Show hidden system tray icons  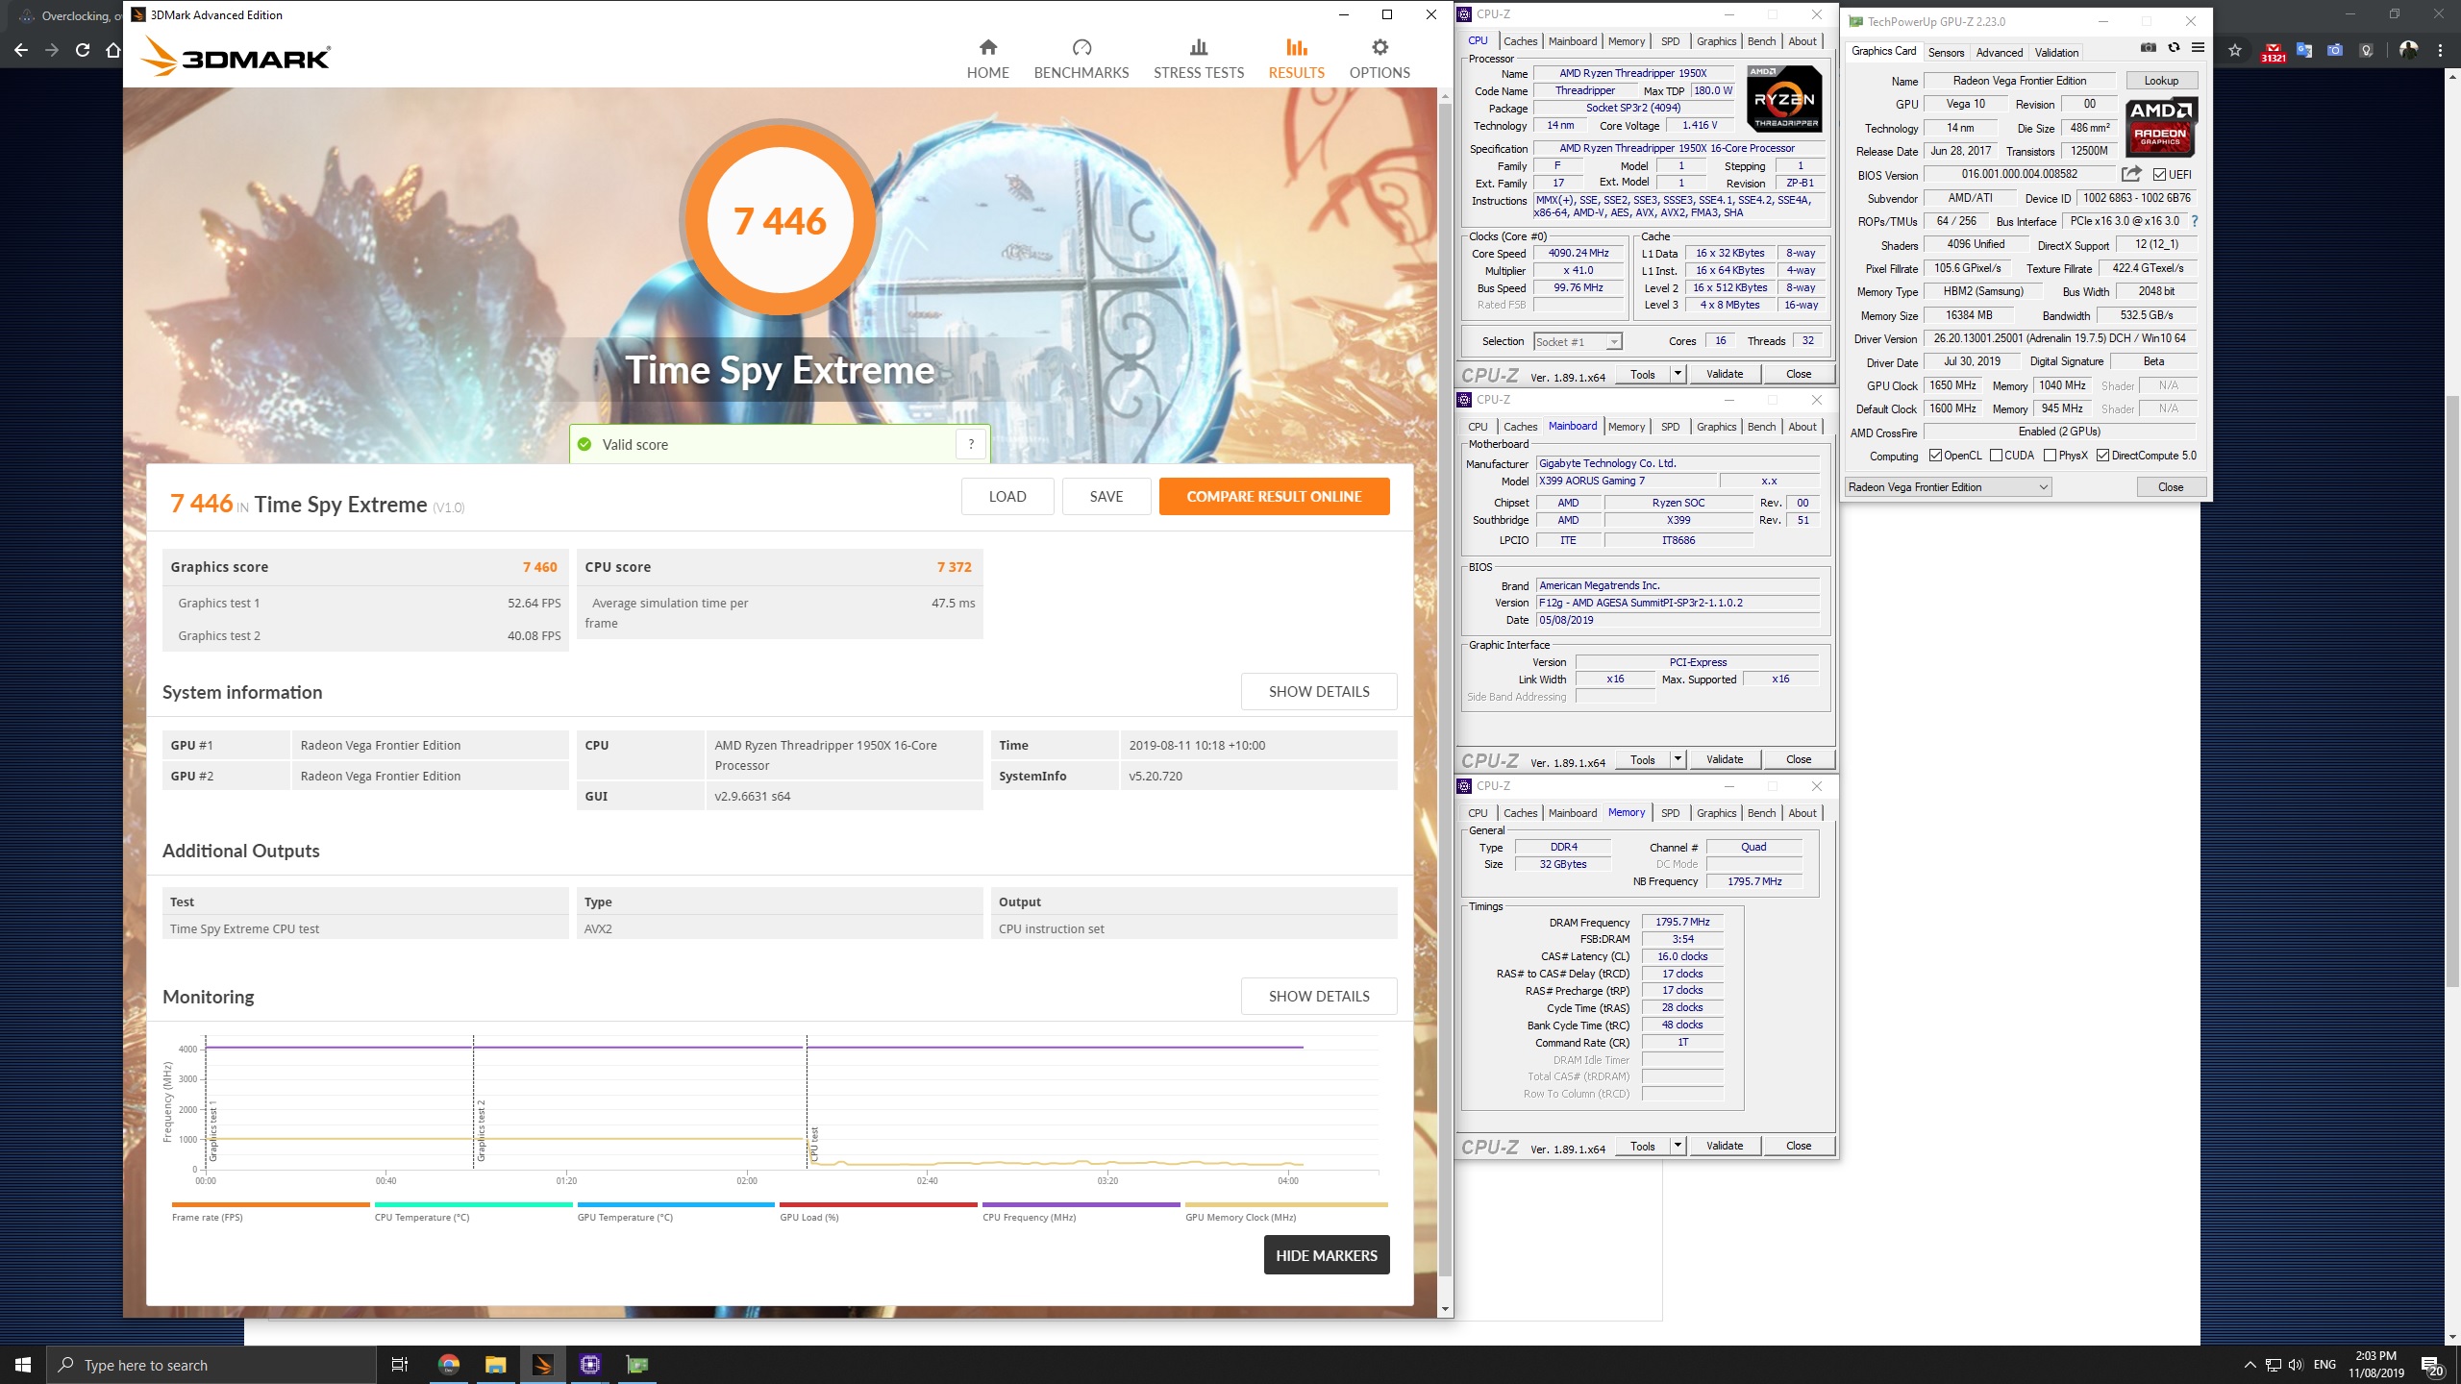coord(2250,1365)
